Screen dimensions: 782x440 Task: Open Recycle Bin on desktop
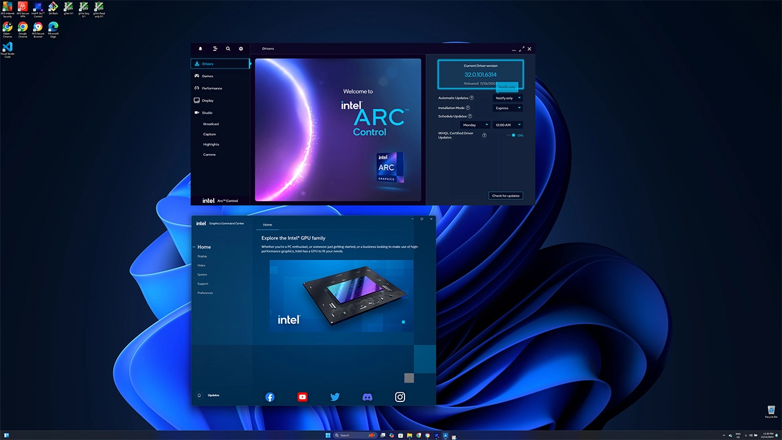click(771, 412)
